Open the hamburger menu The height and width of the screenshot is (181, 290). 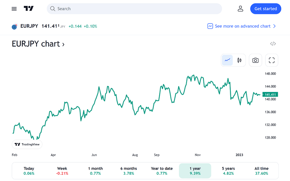click(14, 9)
